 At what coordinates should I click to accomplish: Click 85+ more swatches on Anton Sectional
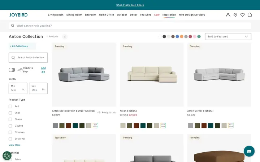point(163,126)
